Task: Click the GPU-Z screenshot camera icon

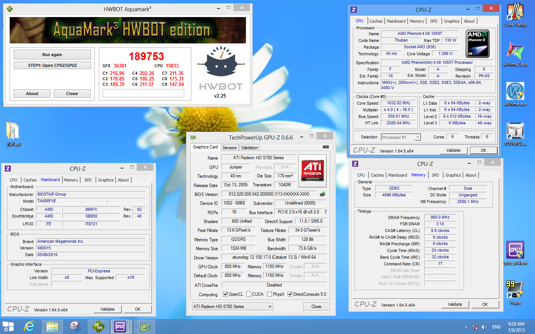Action: (x=326, y=147)
